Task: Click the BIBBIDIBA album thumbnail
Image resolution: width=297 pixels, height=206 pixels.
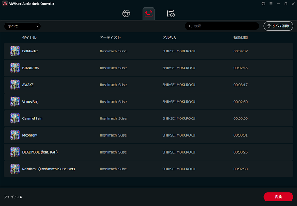Action: coord(15,68)
